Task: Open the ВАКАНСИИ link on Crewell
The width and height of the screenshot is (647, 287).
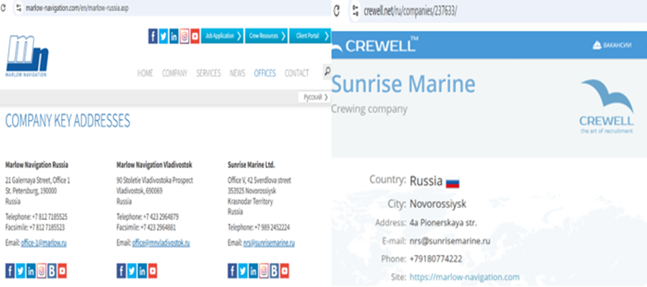Action: (612, 45)
